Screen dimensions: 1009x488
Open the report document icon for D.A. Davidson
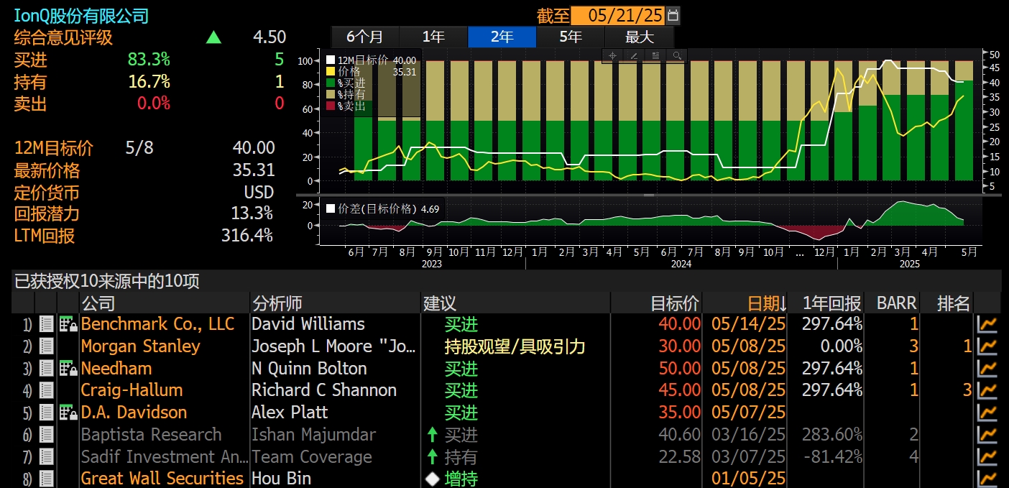click(46, 413)
